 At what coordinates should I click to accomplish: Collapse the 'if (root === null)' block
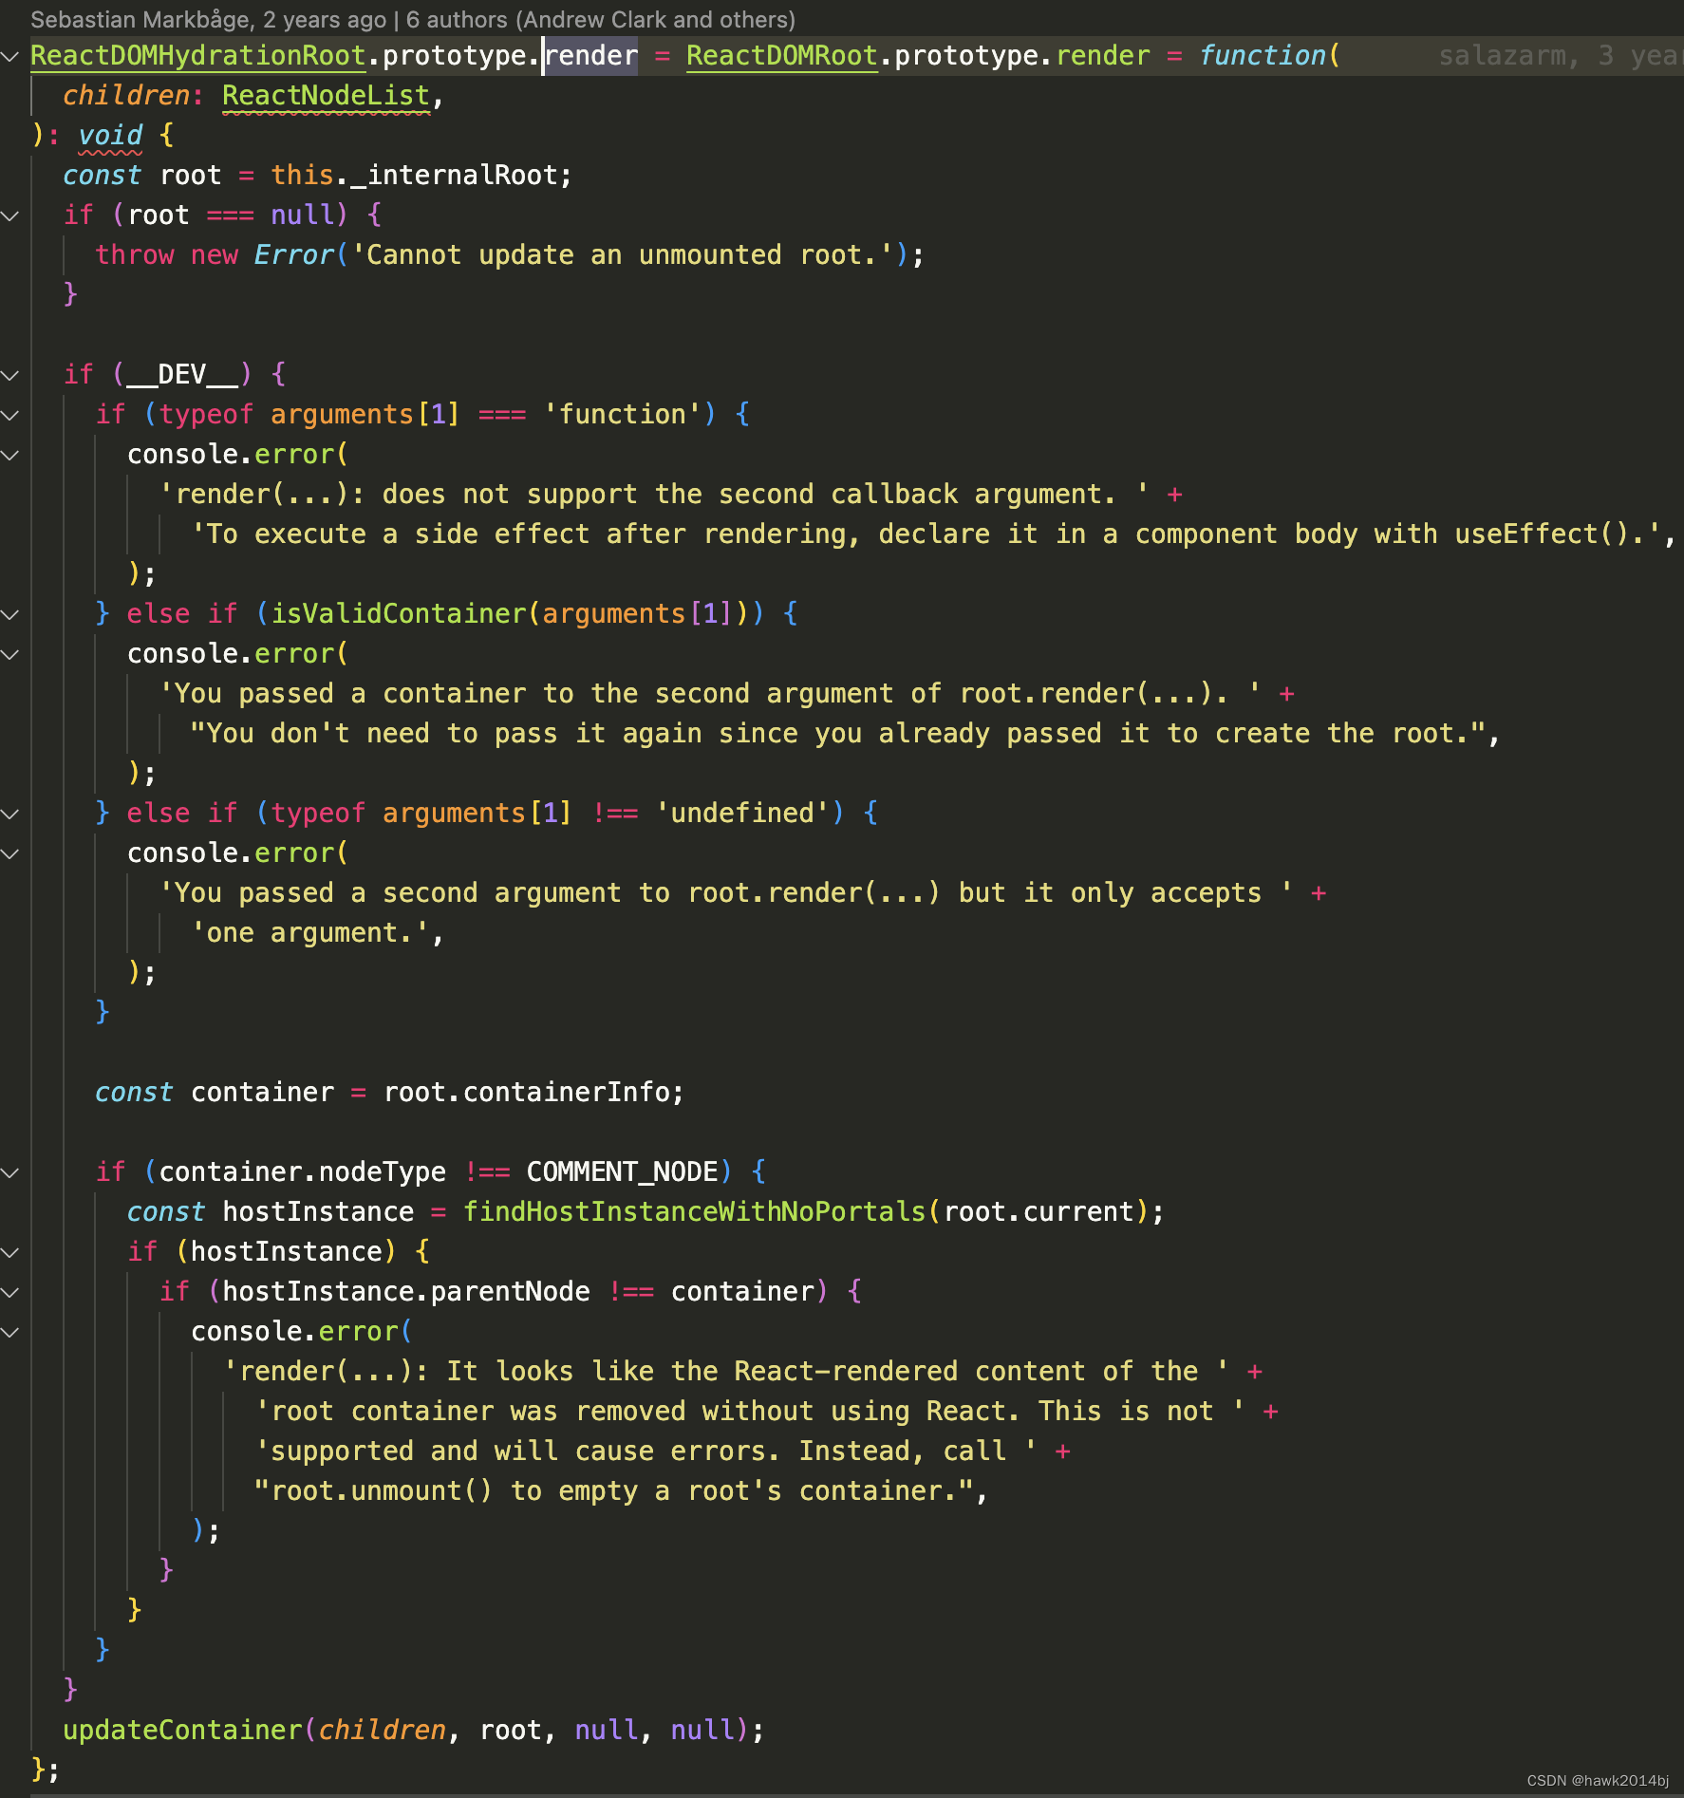[10, 216]
